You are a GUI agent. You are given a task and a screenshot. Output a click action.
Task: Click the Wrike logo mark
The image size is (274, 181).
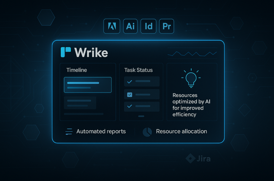click(66, 52)
